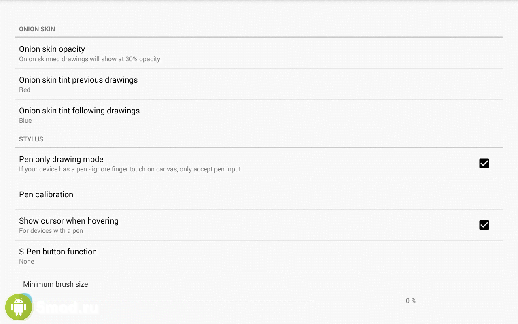Screen dimensions: 518x324
Task: Click the For devices with a pen text
Action: [x=51, y=231]
